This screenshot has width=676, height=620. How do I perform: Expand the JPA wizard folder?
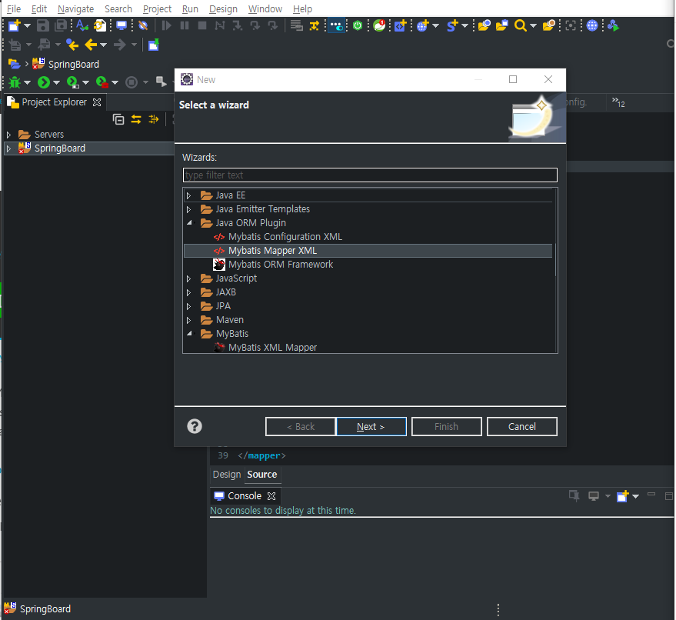pyautogui.click(x=189, y=307)
